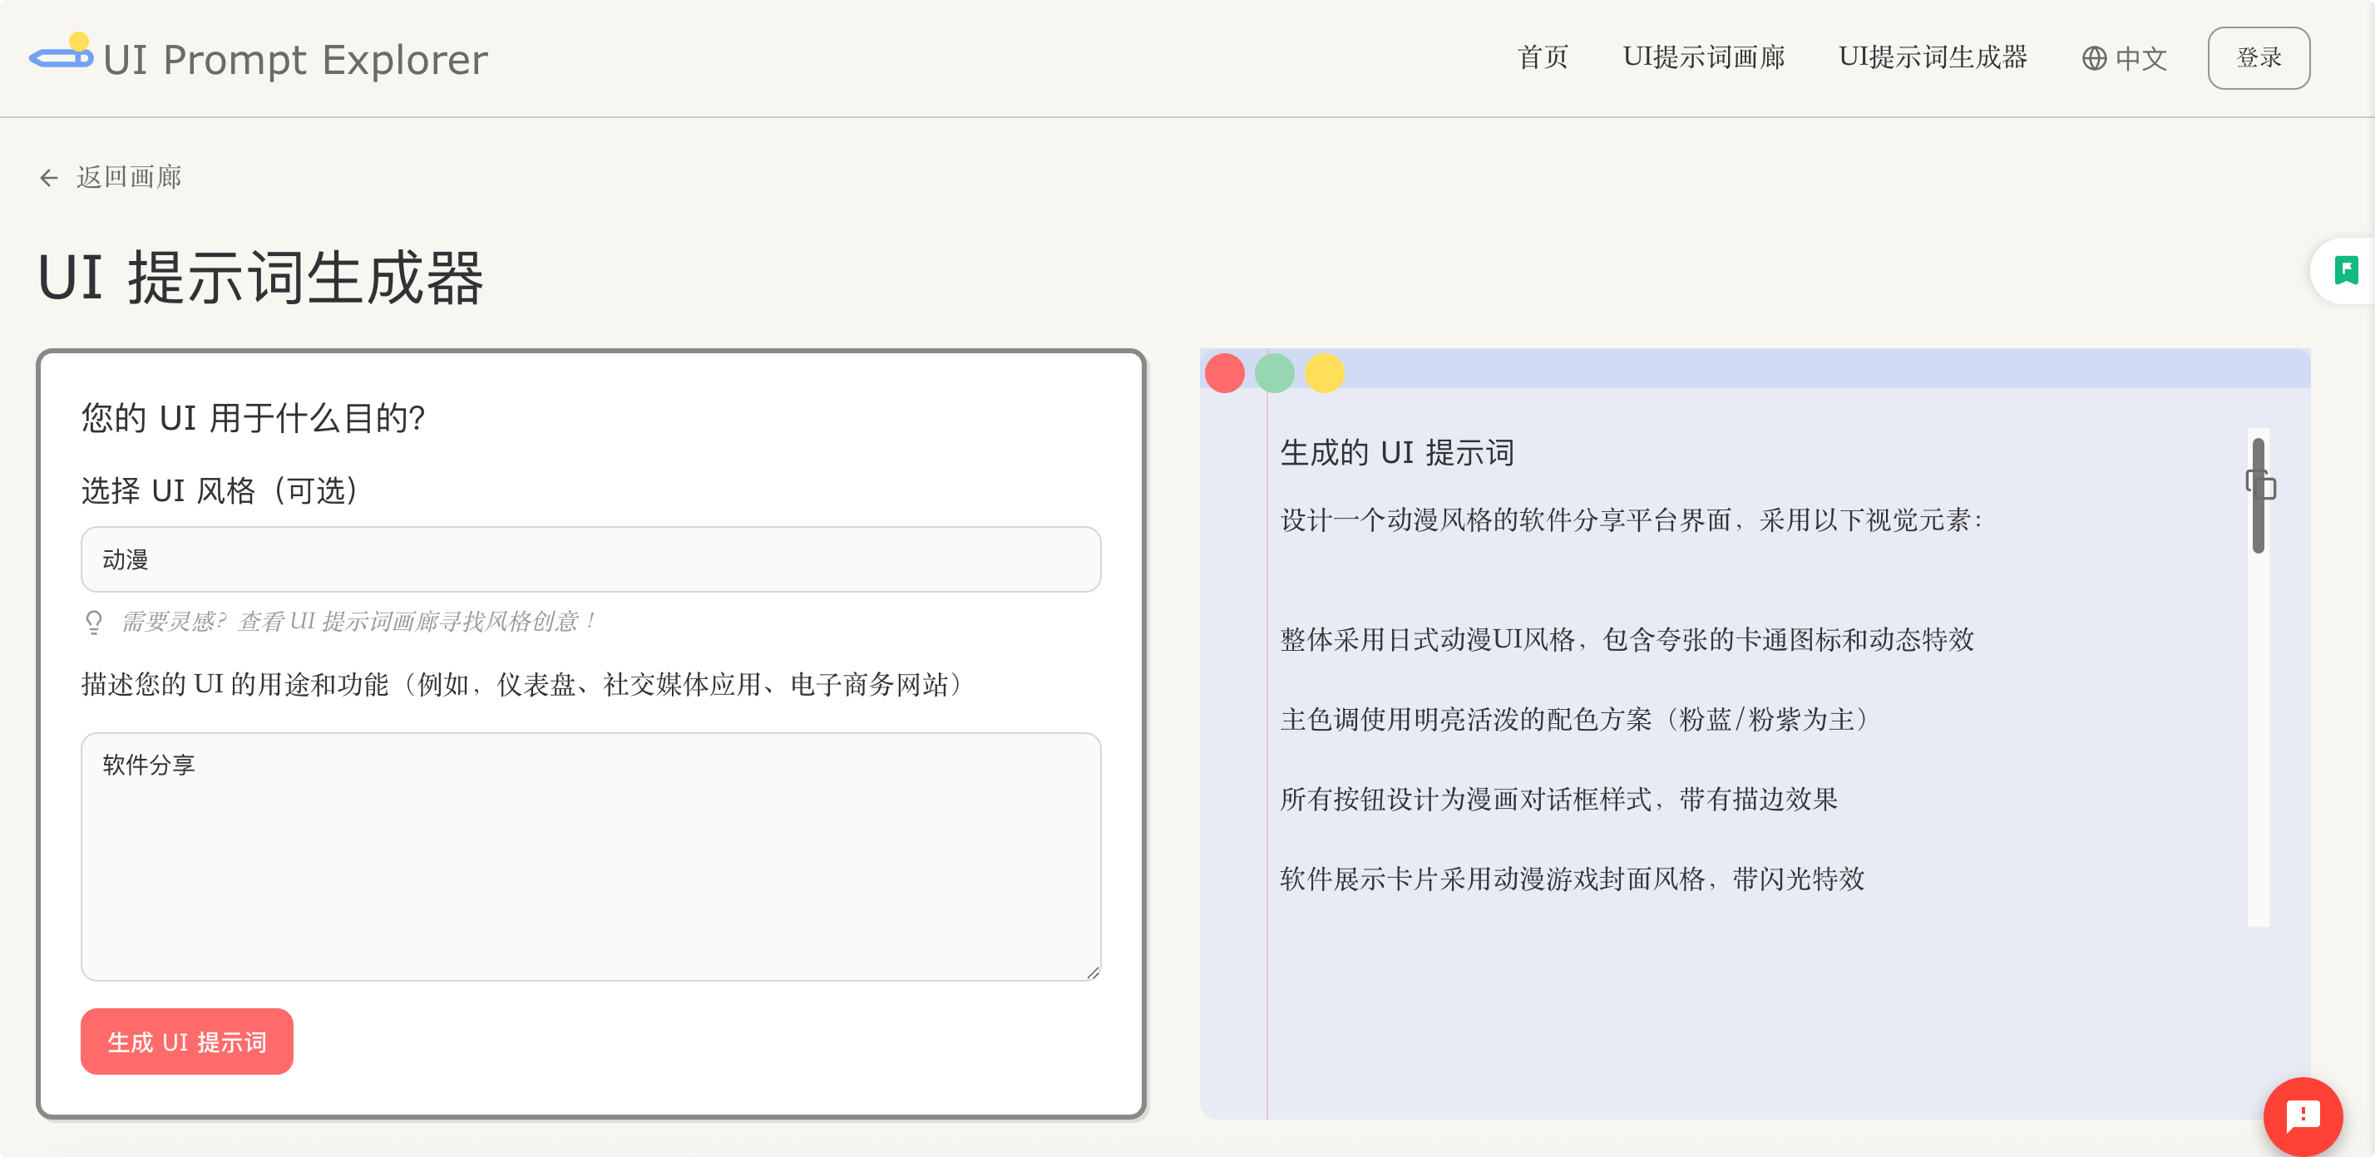Click the 生成 UI 提示词 button

[x=187, y=1041]
